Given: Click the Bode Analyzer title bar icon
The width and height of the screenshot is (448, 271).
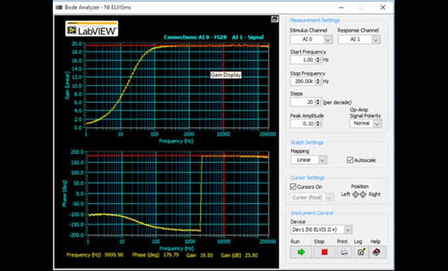Looking at the screenshot, I should (59, 7).
